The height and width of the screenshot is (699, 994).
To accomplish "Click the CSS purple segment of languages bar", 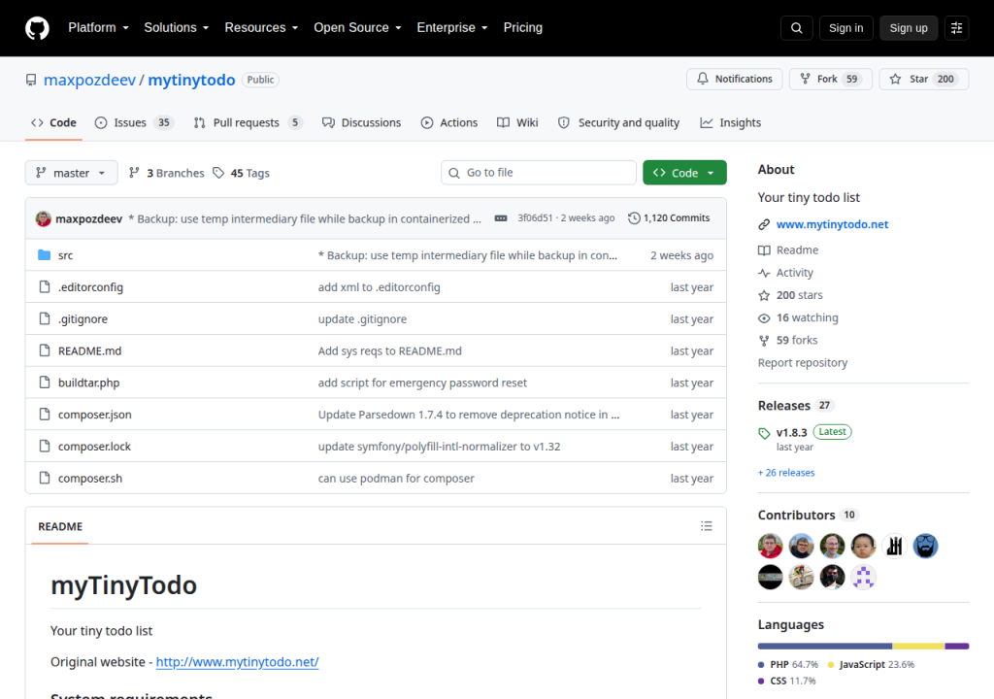I will point(957,646).
